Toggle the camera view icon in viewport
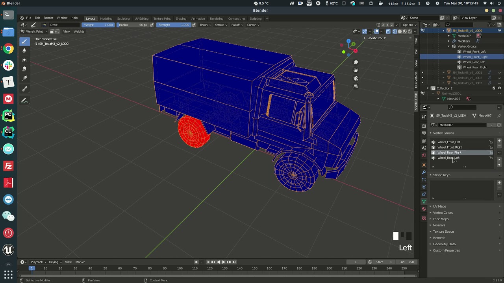The height and width of the screenshot is (283, 504). [x=356, y=78]
